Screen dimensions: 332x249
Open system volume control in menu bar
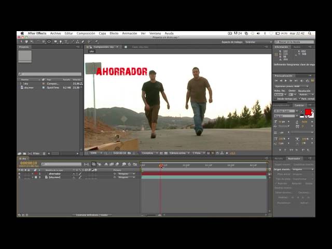tap(258, 33)
